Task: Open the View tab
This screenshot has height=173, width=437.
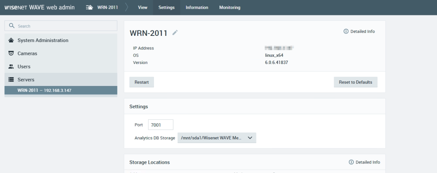Action: [x=143, y=8]
